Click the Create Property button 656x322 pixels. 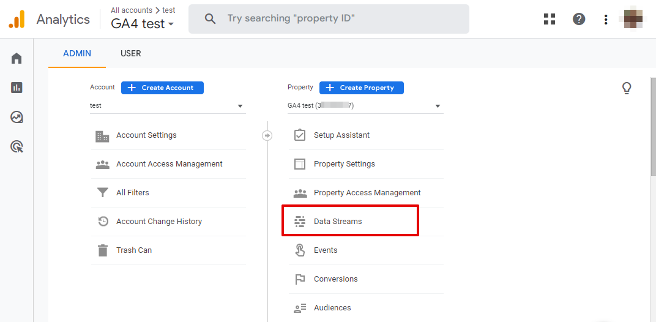361,88
